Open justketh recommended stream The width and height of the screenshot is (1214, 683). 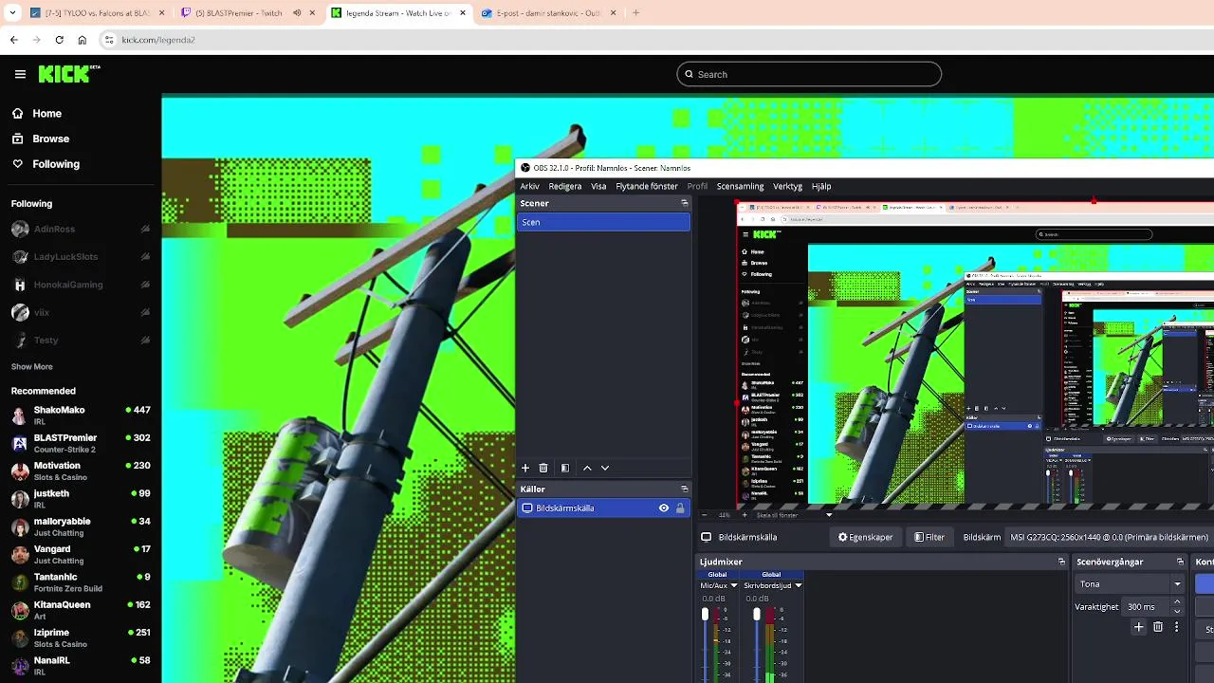(x=81, y=498)
